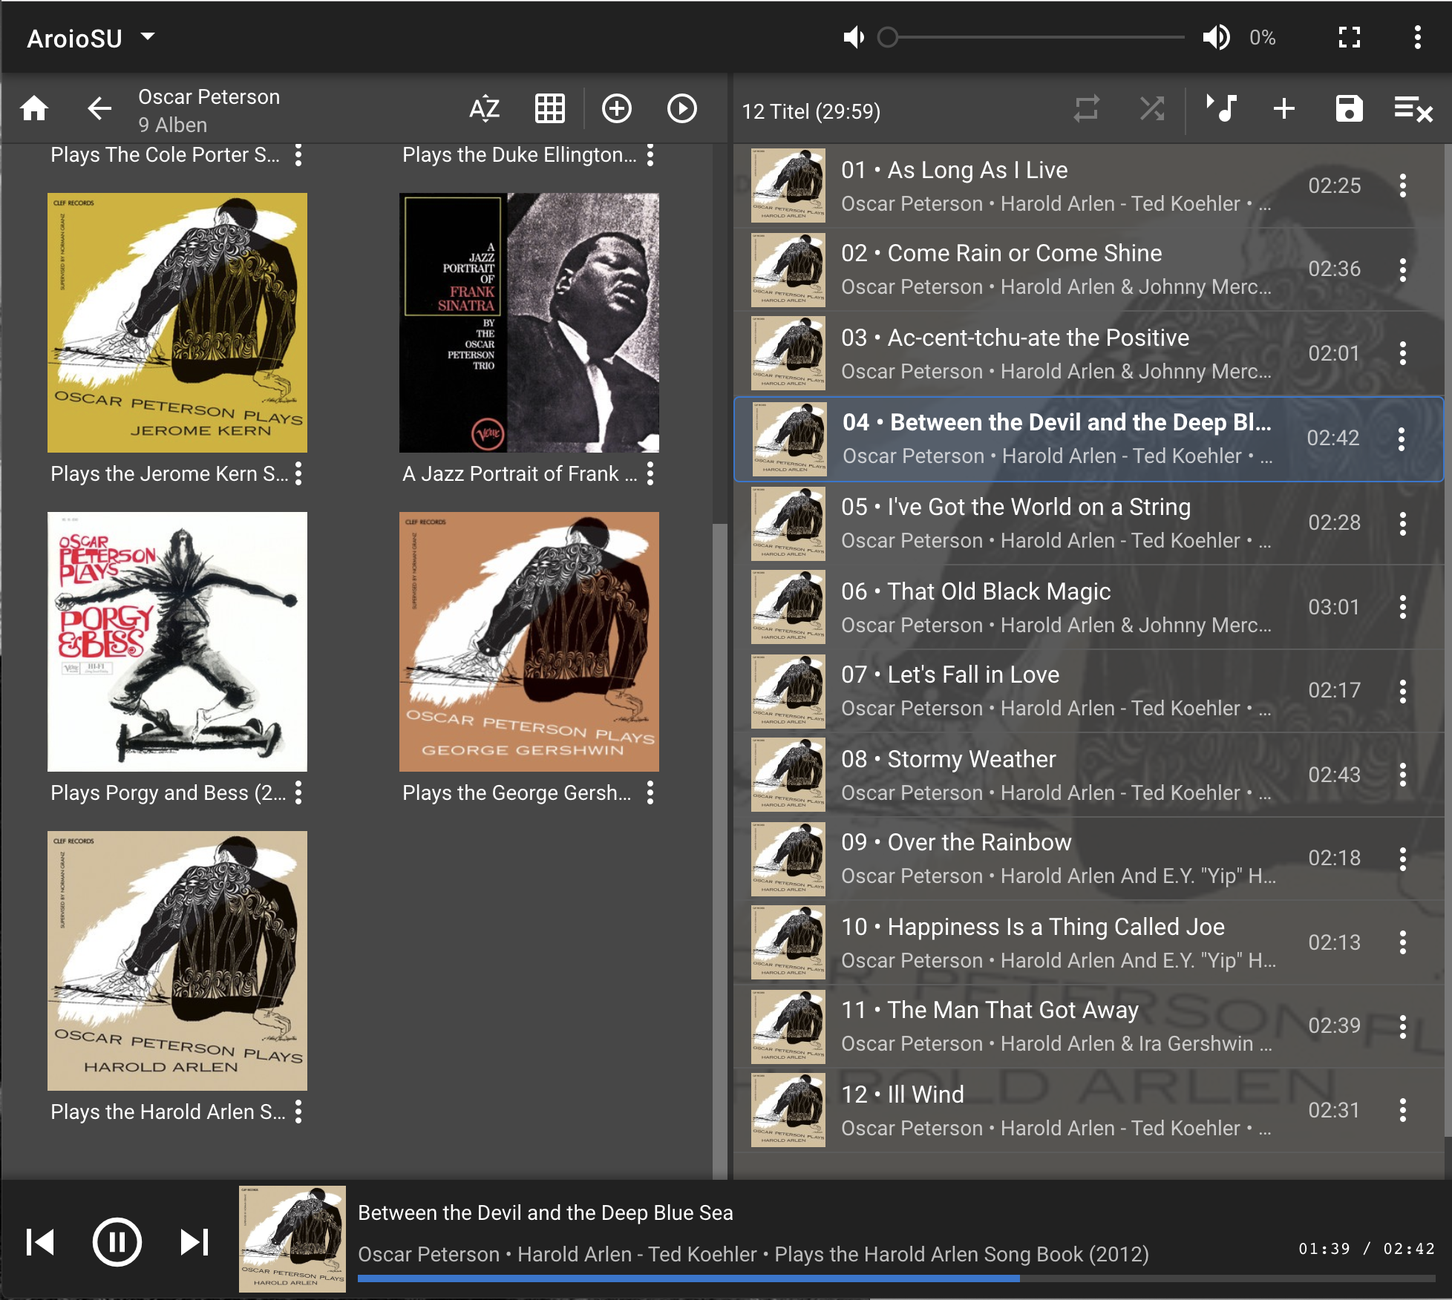Open the AroioSU player dropdown
1452x1300 pixels.
point(91,38)
